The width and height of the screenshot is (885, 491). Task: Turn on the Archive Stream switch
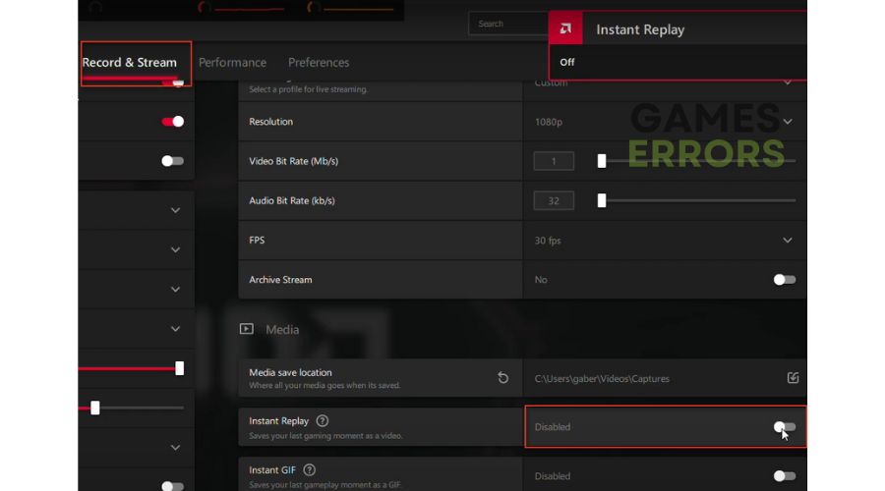[784, 280]
